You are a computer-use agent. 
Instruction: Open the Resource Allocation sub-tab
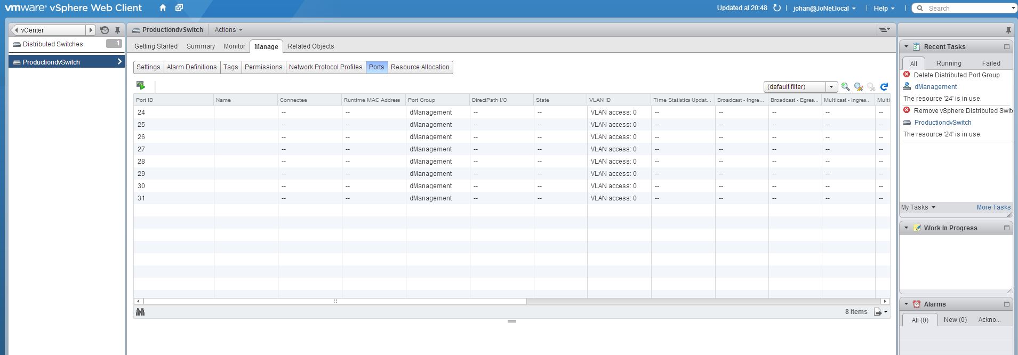420,67
